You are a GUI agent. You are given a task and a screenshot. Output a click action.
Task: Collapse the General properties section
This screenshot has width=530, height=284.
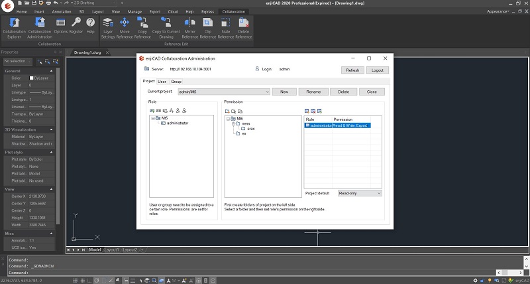click(52, 71)
